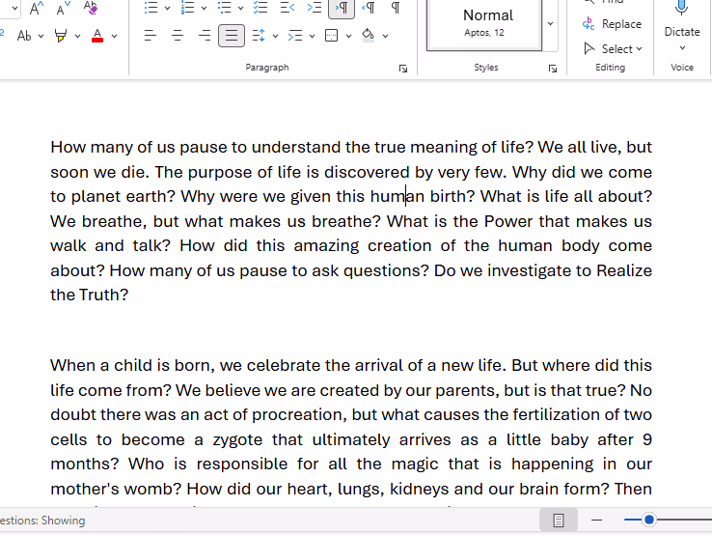Expand the styles gallery
This screenshot has height=535, width=712.
[550, 23]
